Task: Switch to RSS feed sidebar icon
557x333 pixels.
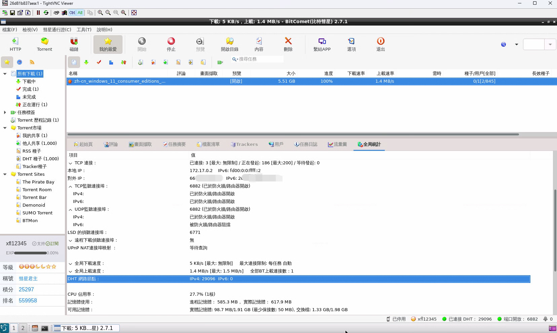Action: coord(32,62)
